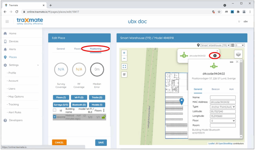Bookmark this page with the star icon

(219, 12)
